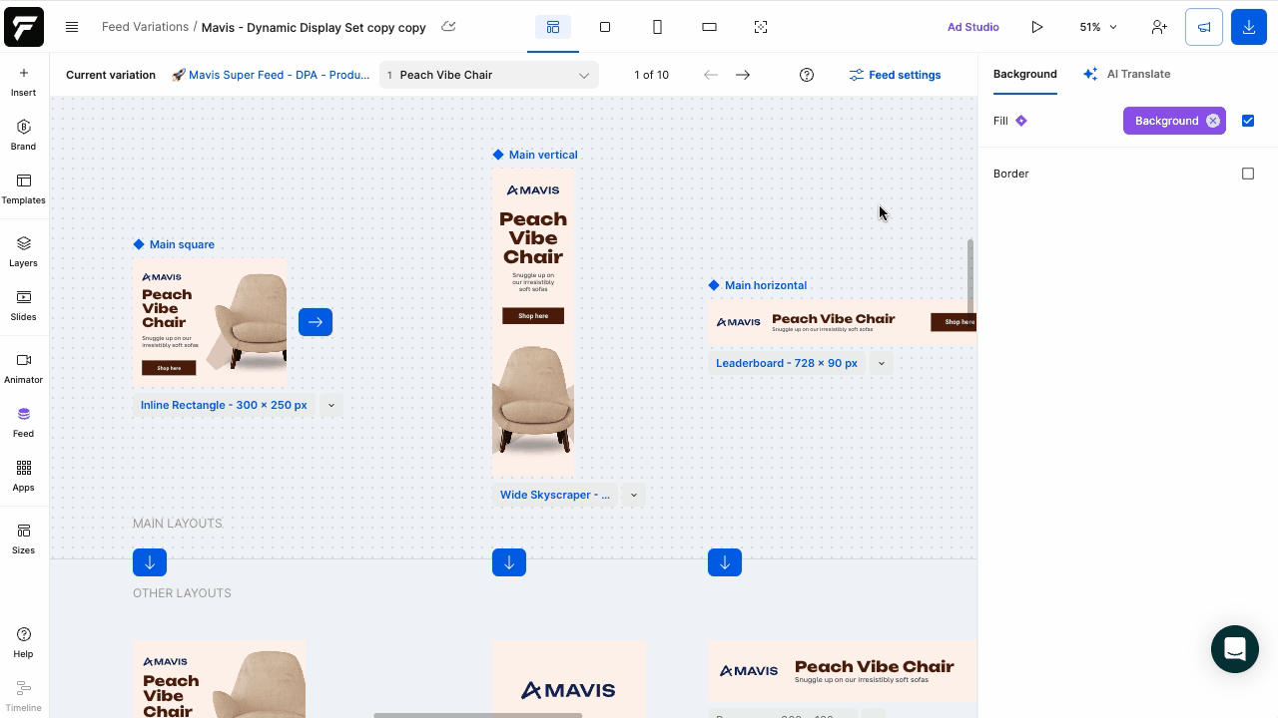Switch to the Background tab

1024,74
